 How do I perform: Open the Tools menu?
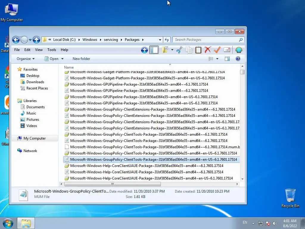click(52, 50)
